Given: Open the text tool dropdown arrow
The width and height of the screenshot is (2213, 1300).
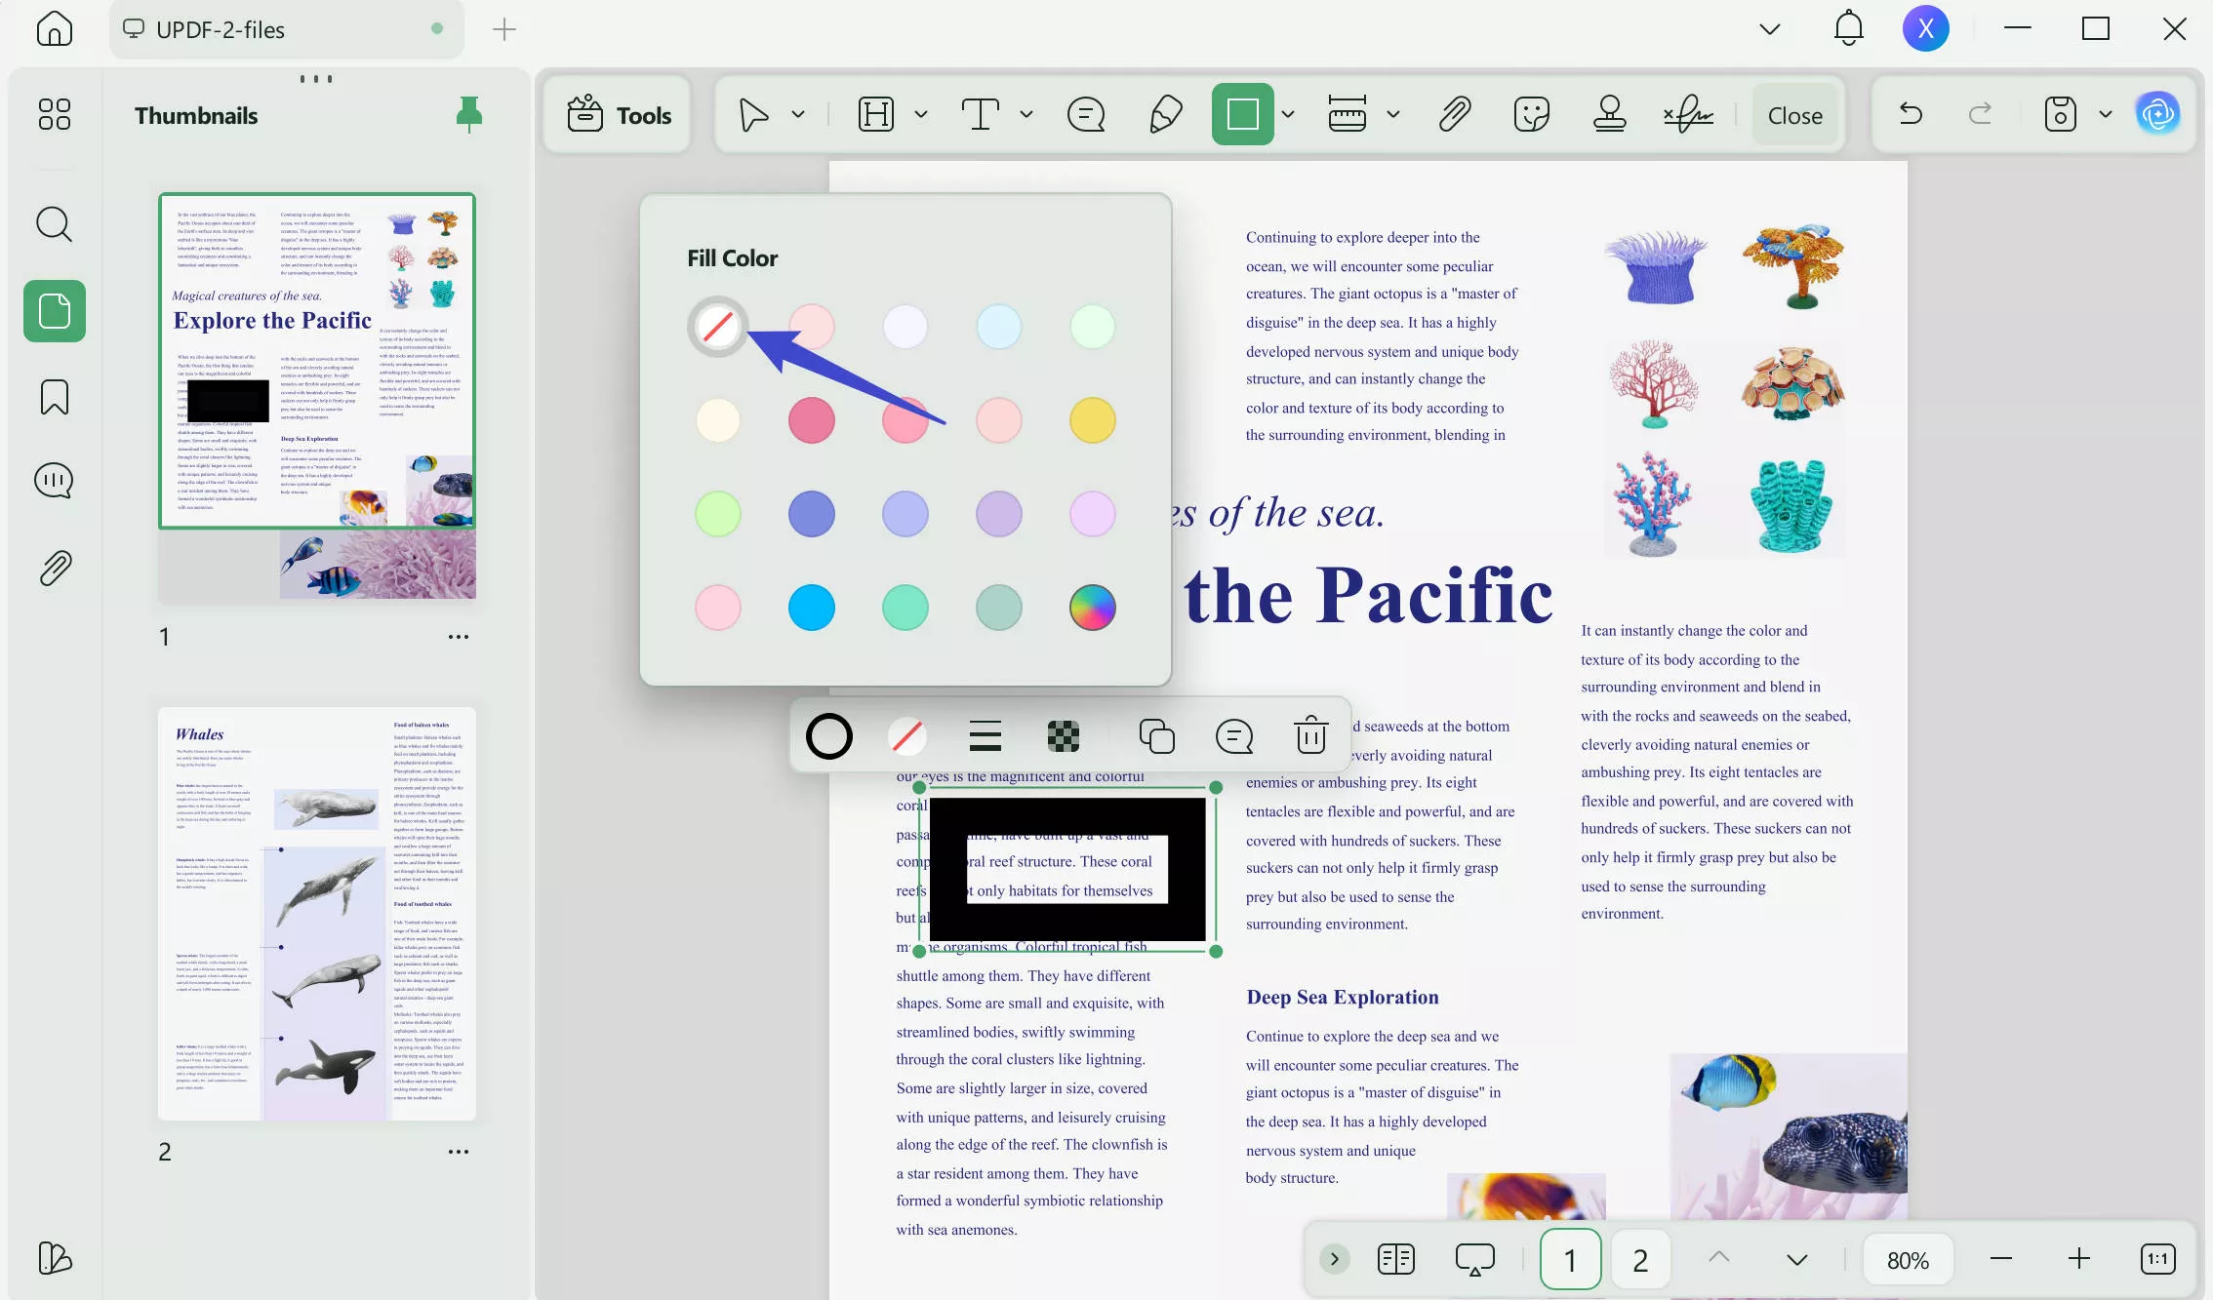Looking at the screenshot, I should [x=1026, y=114].
